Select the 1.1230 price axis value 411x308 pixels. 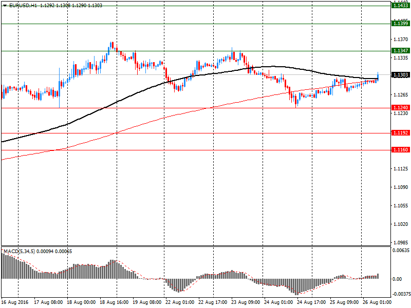(401, 113)
